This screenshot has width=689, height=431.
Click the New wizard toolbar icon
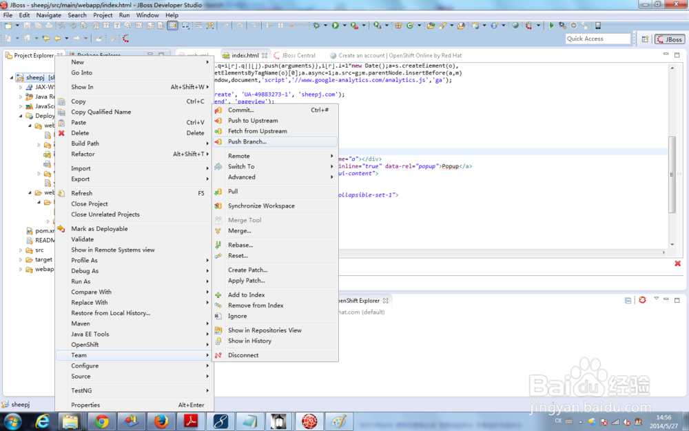[x=8, y=26]
